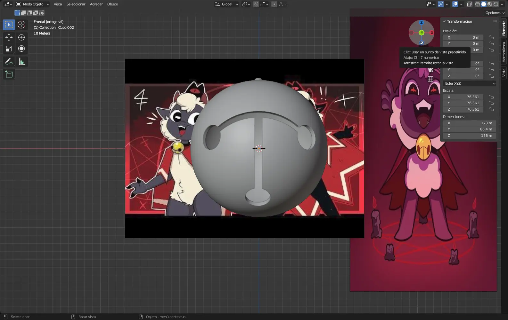508x320 pixels.
Task: Lock the Posición X value
Action: tap(491, 37)
